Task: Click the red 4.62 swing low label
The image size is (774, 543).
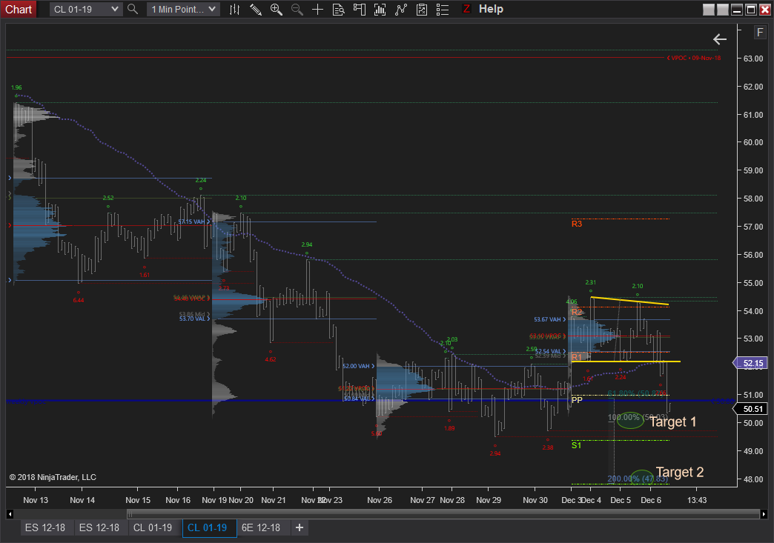Action: [270, 359]
